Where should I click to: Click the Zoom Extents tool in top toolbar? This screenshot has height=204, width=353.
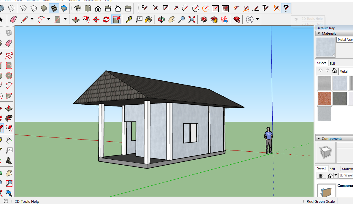tap(192, 20)
